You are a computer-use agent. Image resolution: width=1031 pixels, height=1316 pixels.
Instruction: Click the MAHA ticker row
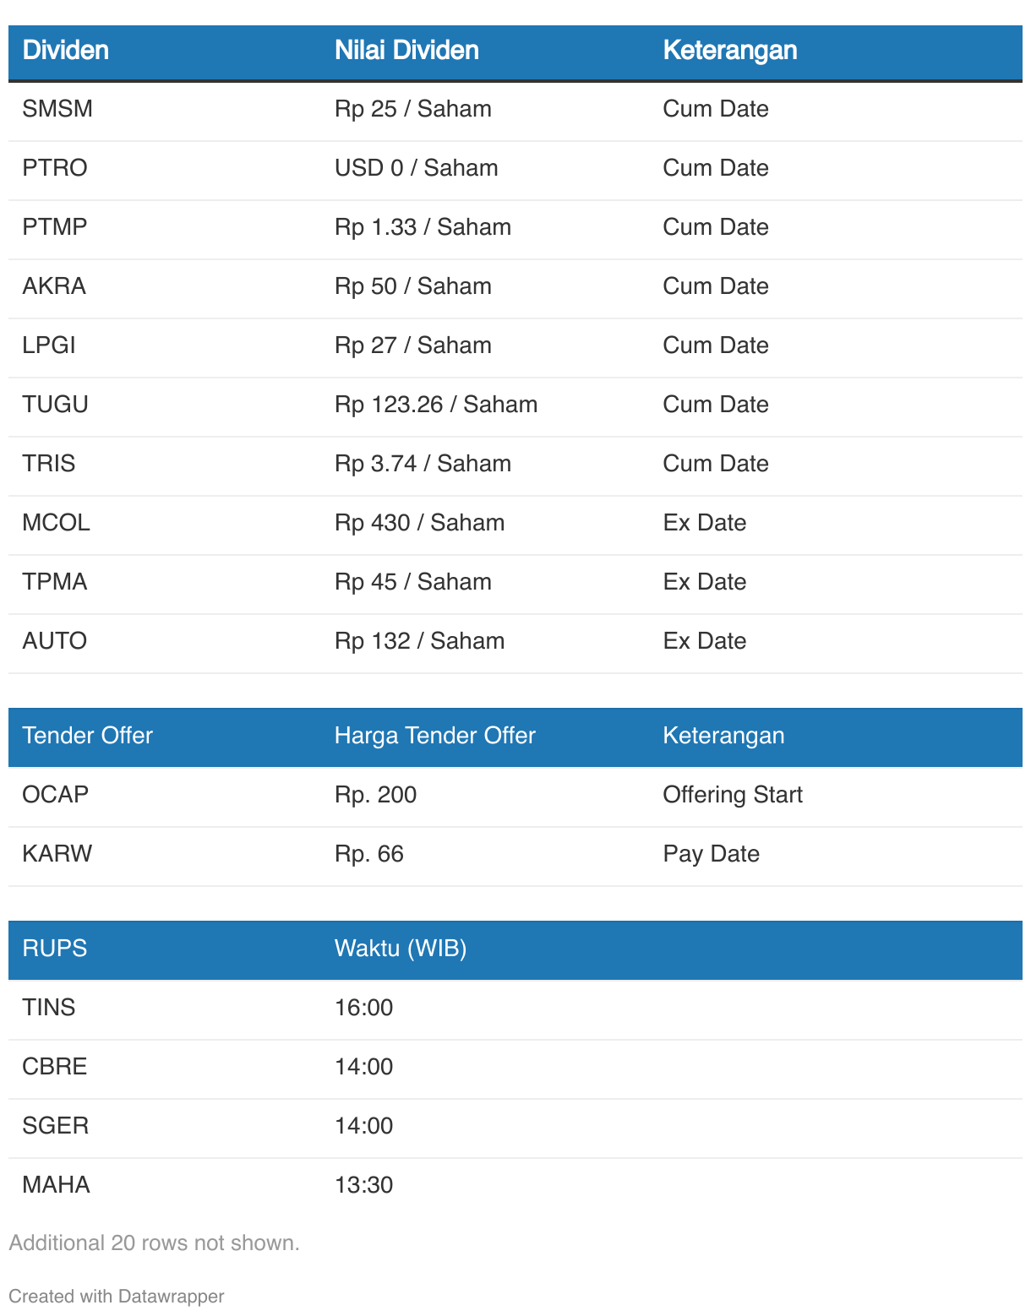click(515, 1185)
